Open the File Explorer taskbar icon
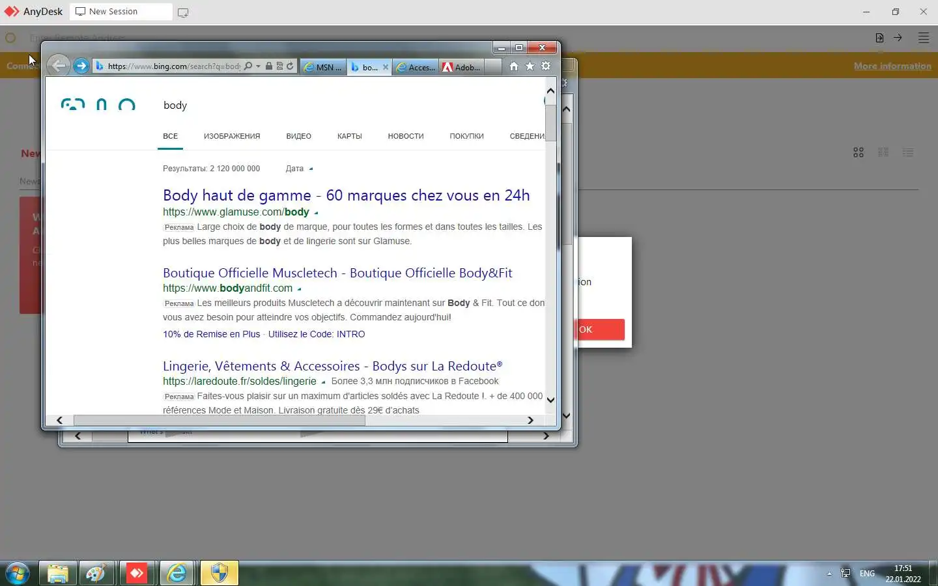This screenshot has height=586, width=938. (x=58, y=573)
